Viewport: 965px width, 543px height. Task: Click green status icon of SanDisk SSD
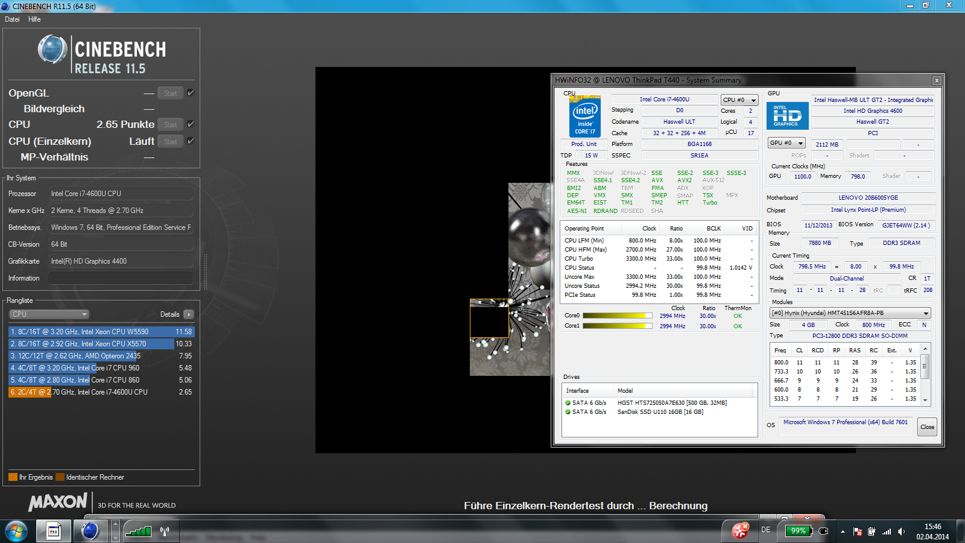click(568, 412)
